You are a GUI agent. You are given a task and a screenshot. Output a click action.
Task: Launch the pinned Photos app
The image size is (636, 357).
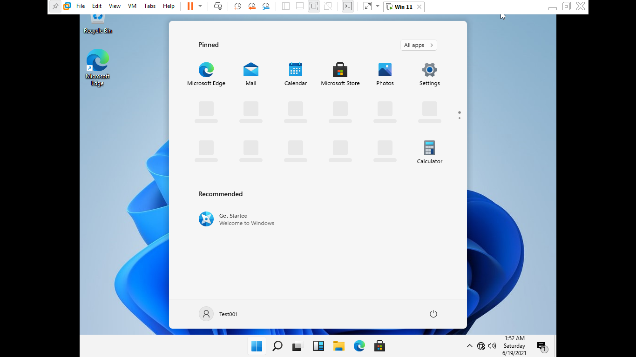pyautogui.click(x=385, y=74)
